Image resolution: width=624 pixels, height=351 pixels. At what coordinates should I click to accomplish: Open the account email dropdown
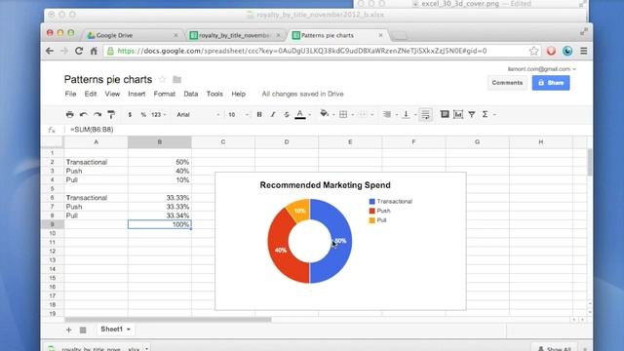542,69
